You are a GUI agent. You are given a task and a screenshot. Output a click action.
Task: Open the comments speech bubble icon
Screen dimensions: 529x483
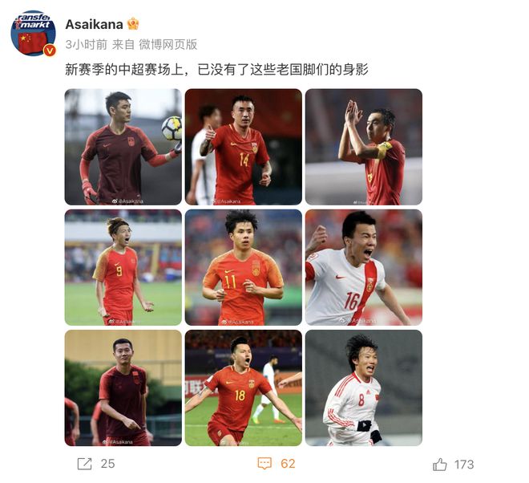(x=264, y=464)
